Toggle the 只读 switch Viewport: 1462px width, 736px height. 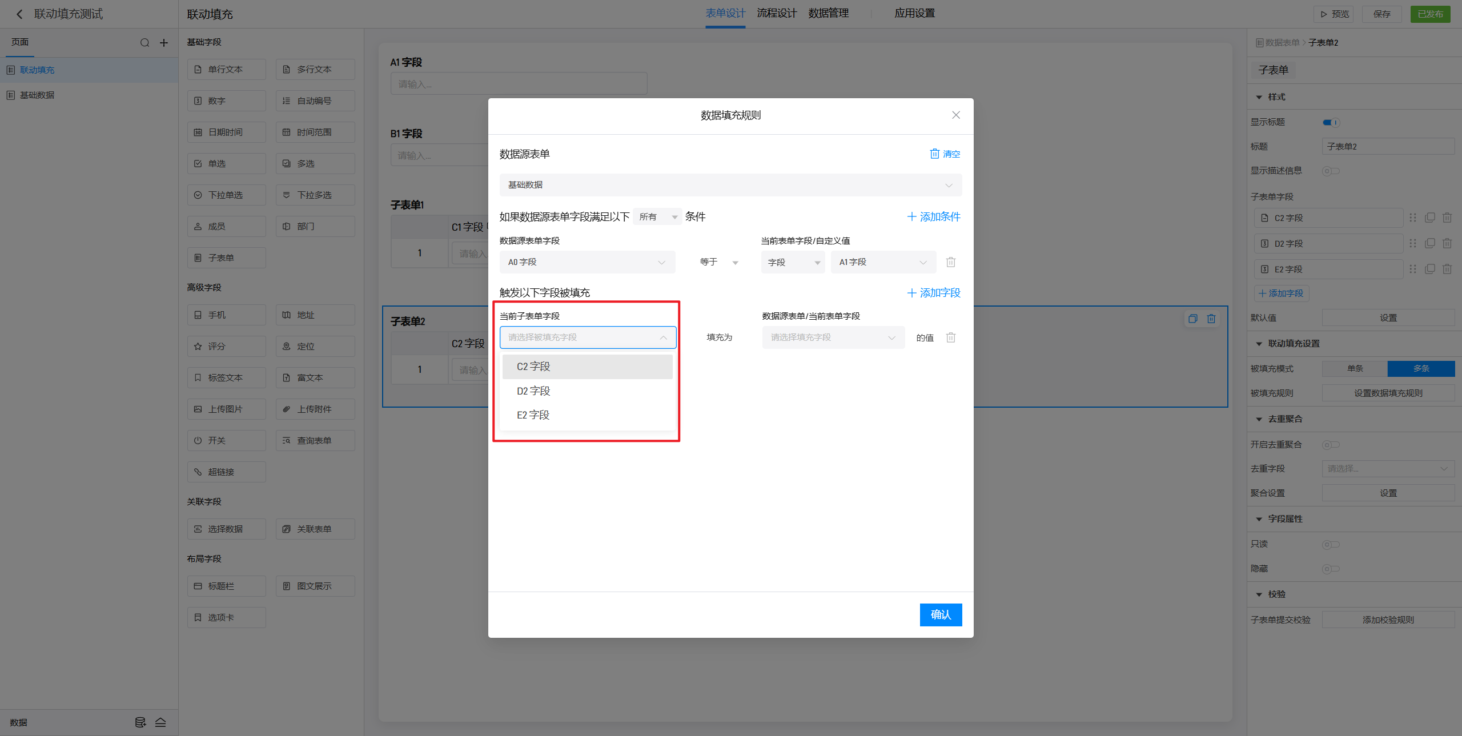click(x=1331, y=544)
